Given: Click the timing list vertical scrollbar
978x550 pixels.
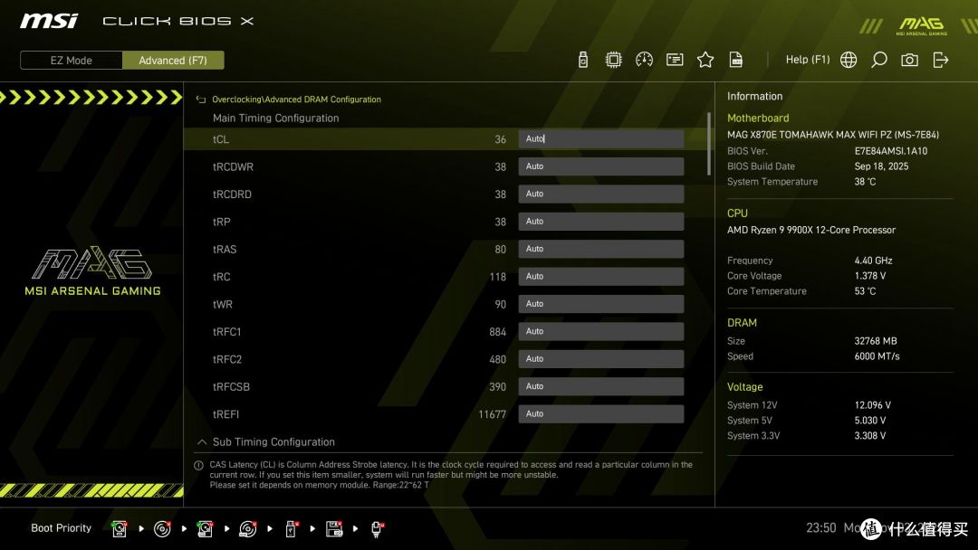Looking at the screenshot, I should coord(708,144).
